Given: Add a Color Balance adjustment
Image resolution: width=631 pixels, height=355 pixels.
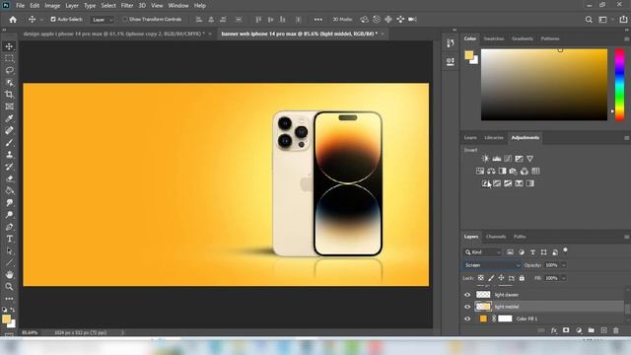Looking at the screenshot, I should coord(491,171).
